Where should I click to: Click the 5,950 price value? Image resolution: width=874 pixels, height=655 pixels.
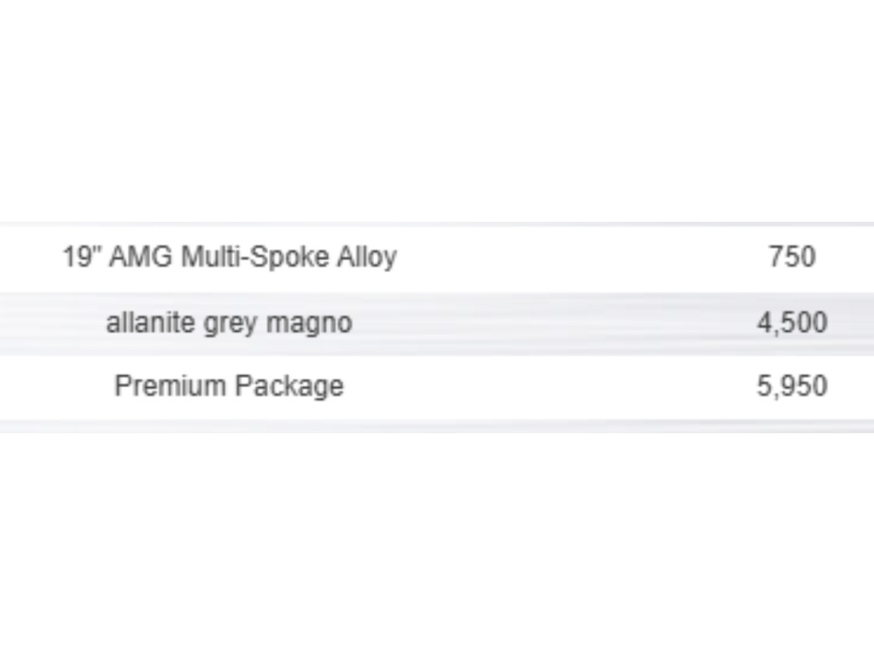point(791,385)
